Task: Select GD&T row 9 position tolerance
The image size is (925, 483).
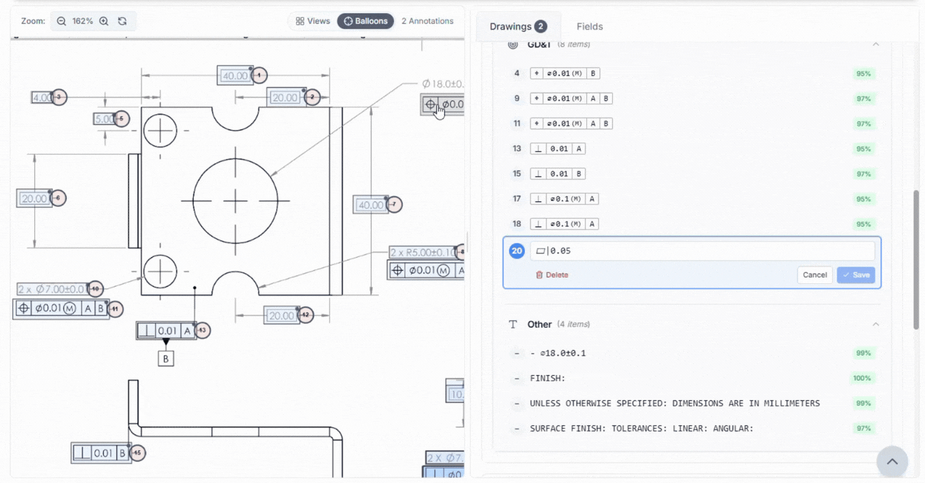Action: pos(693,98)
